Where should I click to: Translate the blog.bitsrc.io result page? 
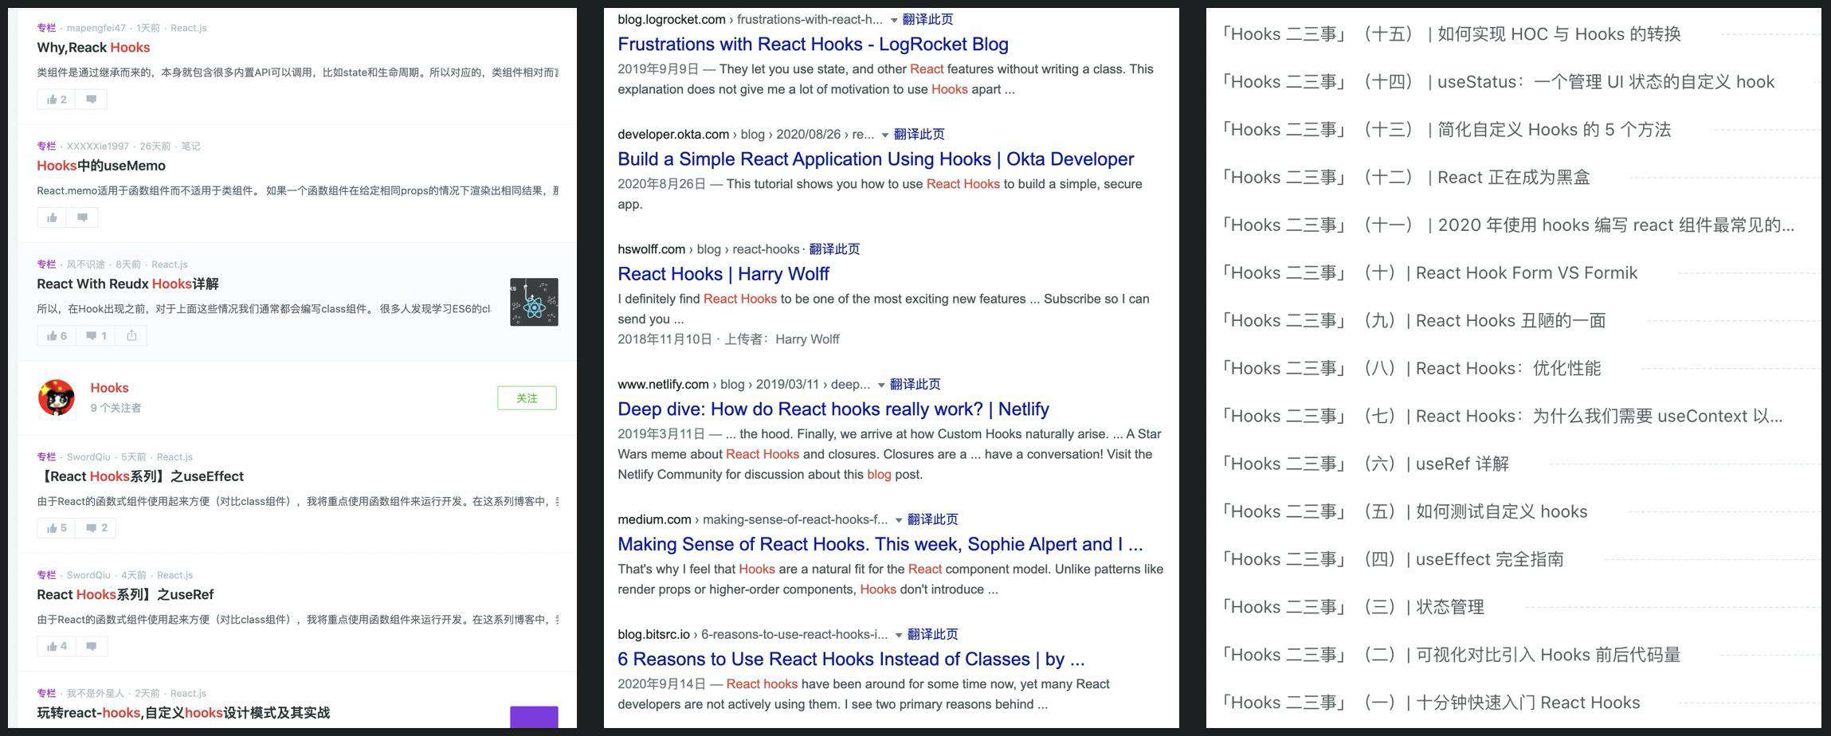pos(932,634)
